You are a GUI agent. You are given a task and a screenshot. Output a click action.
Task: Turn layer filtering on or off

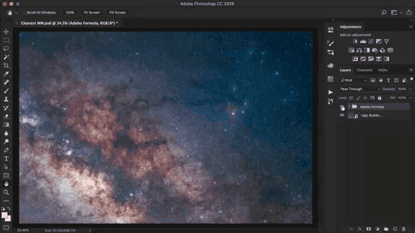coord(412,80)
